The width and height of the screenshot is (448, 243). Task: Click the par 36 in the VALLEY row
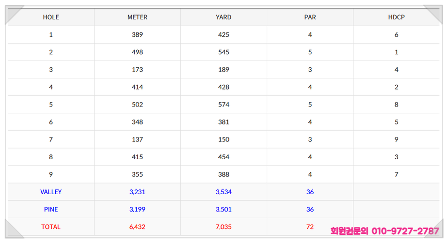310,192
